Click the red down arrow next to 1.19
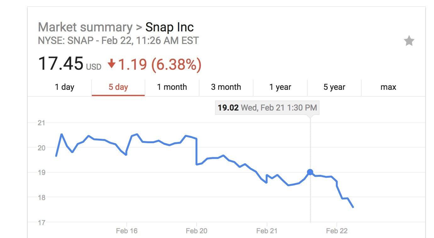 tap(111, 64)
